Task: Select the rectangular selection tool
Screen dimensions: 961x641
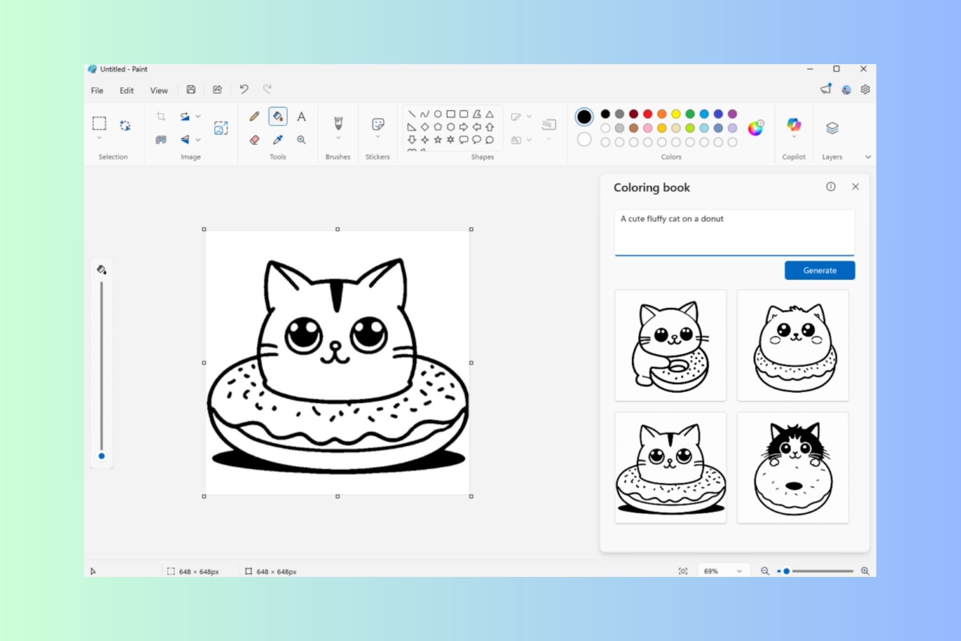Action: pos(99,123)
